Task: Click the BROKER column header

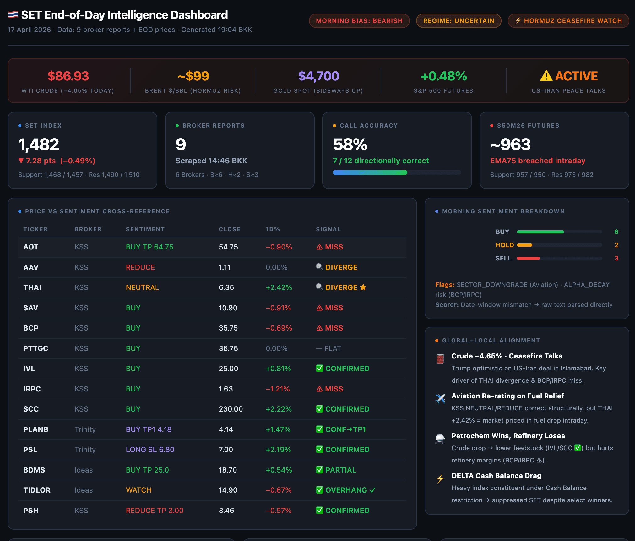Action: coord(88,229)
